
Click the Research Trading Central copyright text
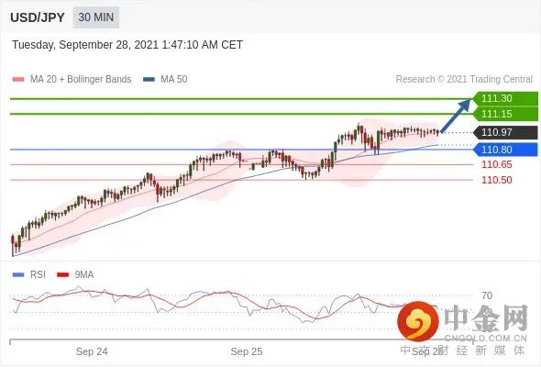464,79
